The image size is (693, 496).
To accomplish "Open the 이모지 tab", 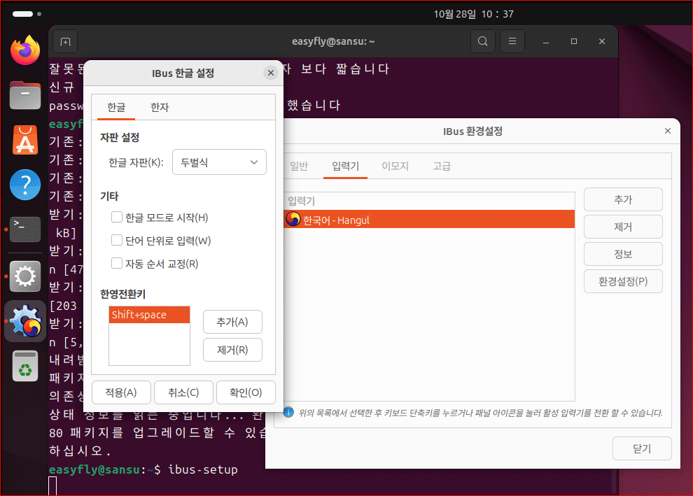I will click(x=395, y=166).
